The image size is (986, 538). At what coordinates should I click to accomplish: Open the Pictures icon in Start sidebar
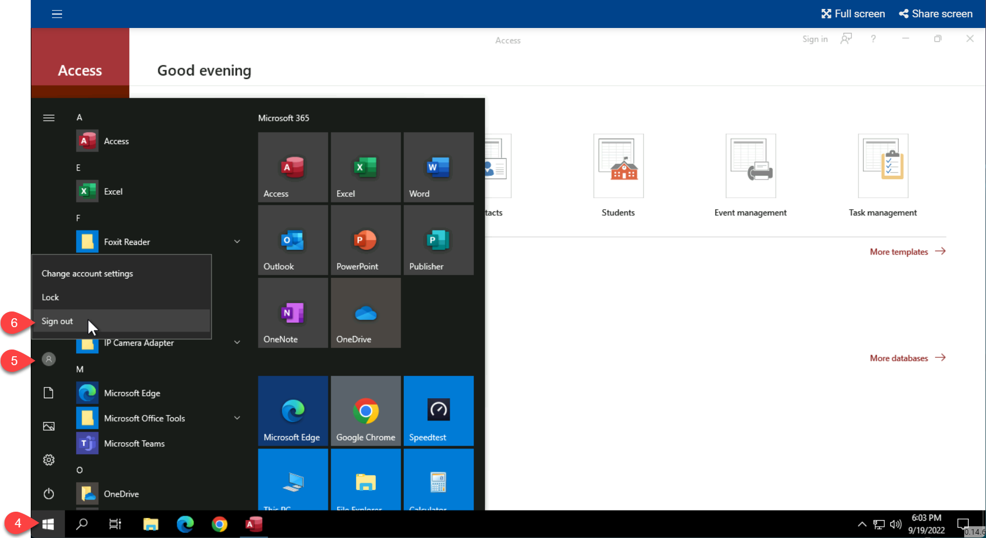[49, 427]
